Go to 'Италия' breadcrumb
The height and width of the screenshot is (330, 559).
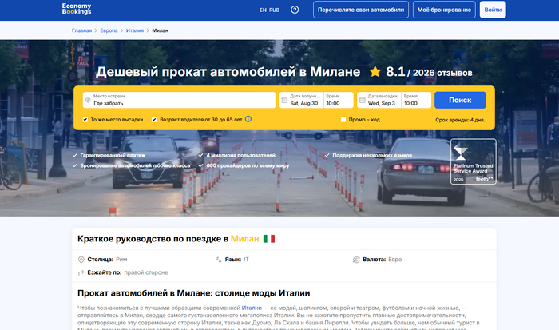point(135,30)
